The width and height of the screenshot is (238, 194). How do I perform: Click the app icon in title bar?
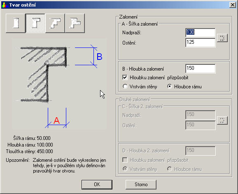(5, 5)
